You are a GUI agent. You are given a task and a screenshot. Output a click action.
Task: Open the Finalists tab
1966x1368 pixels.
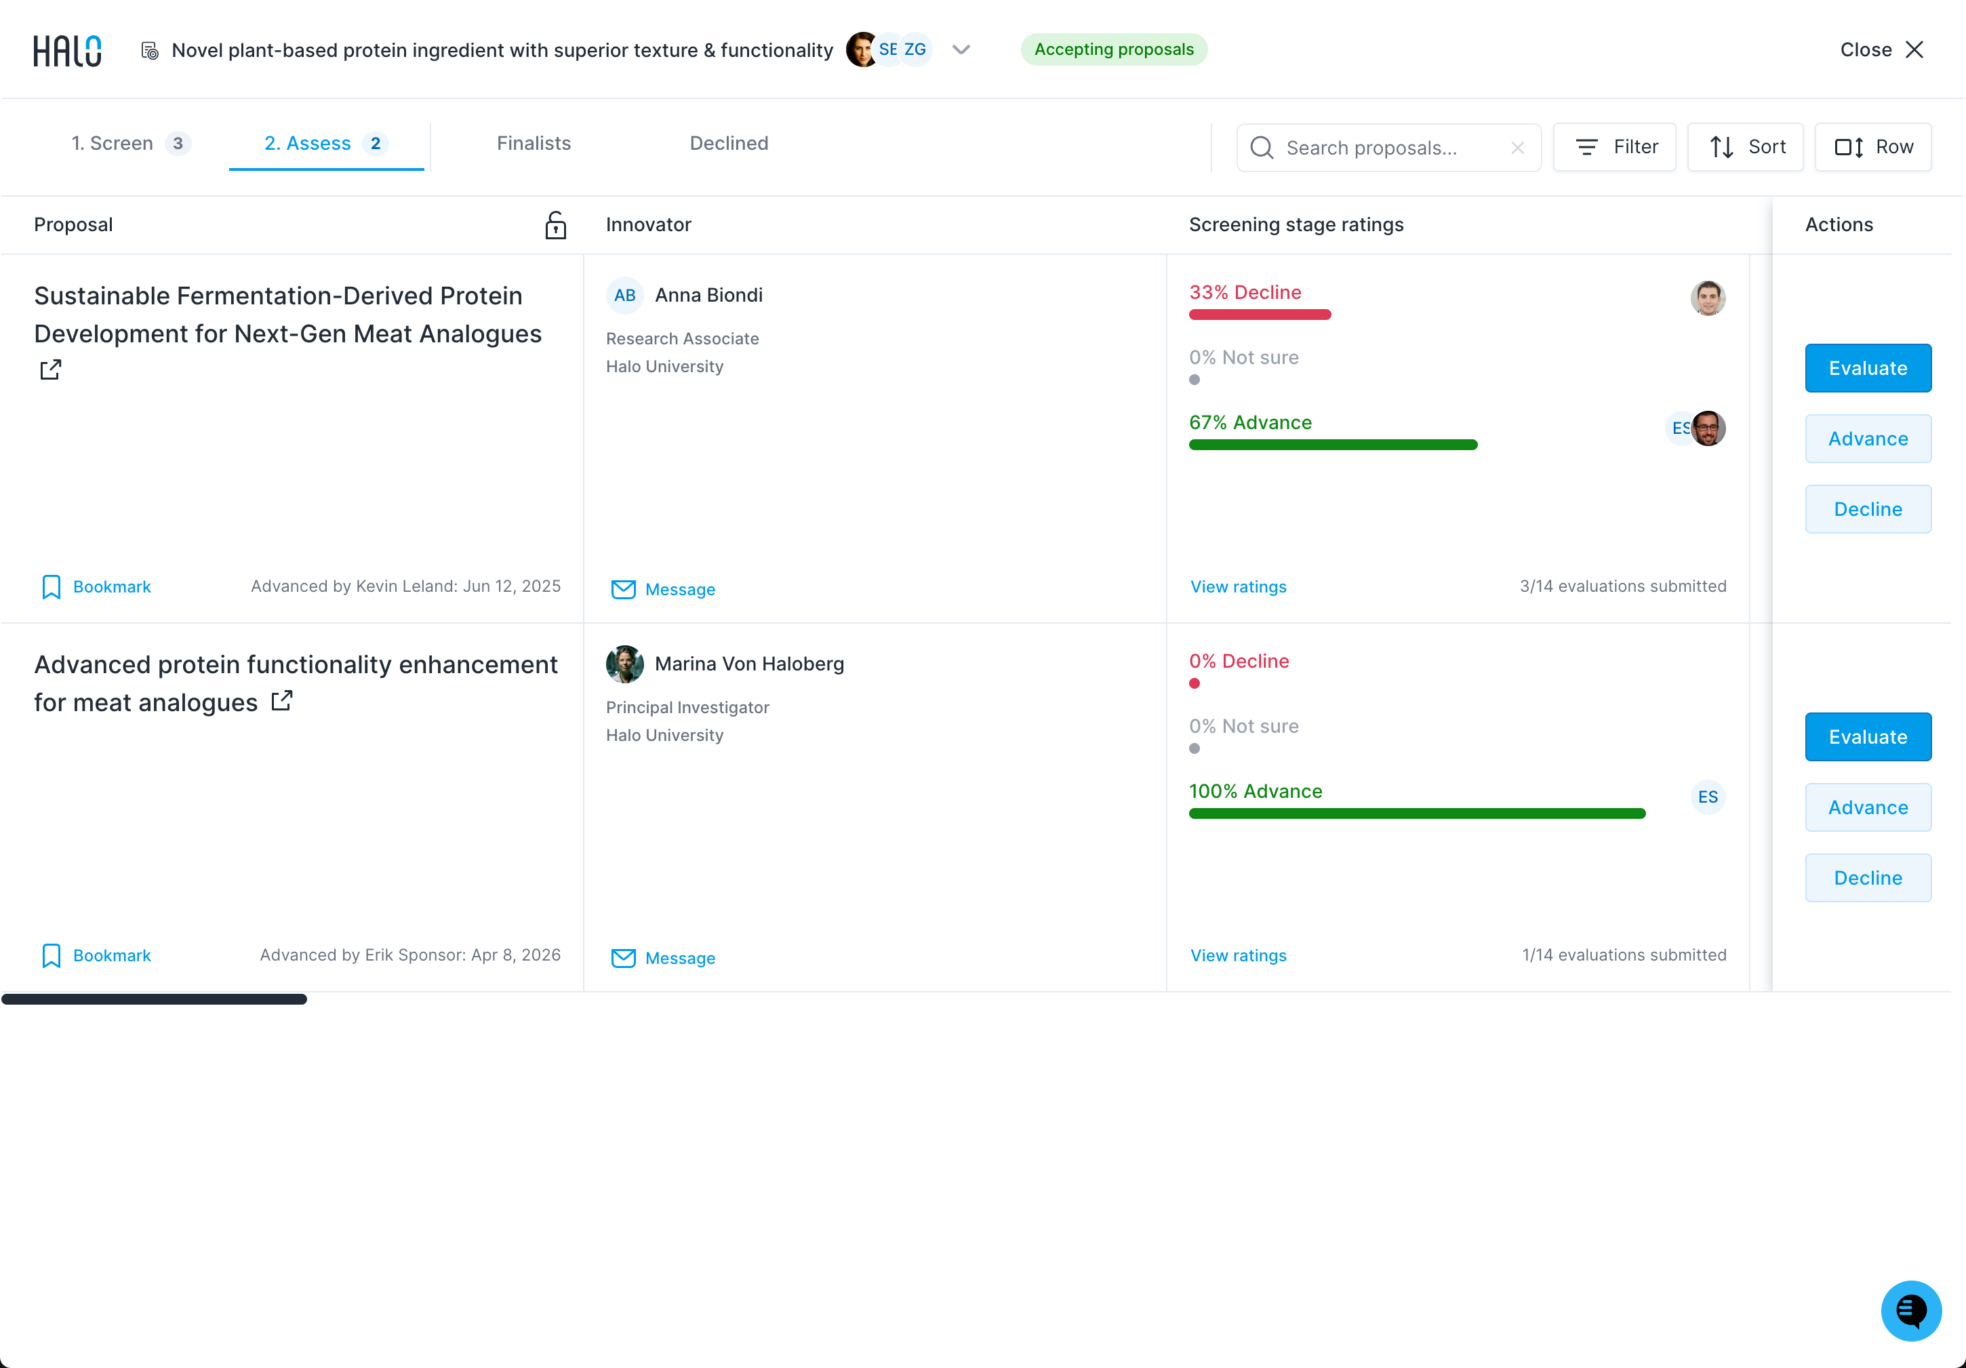click(x=534, y=143)
